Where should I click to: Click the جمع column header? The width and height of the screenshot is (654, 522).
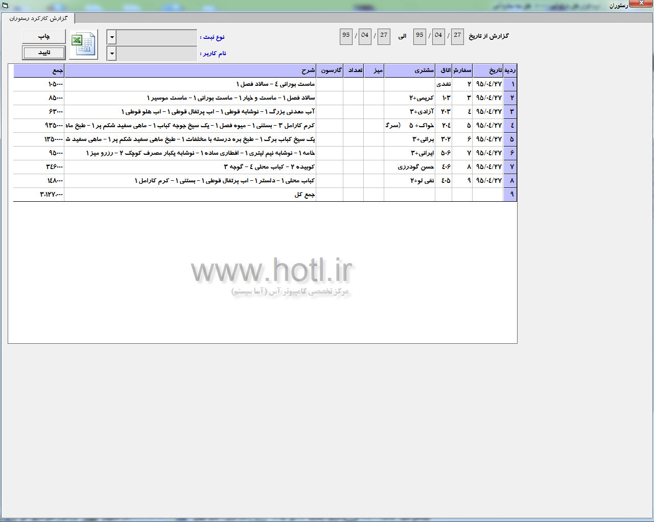[x=39, y=70]
